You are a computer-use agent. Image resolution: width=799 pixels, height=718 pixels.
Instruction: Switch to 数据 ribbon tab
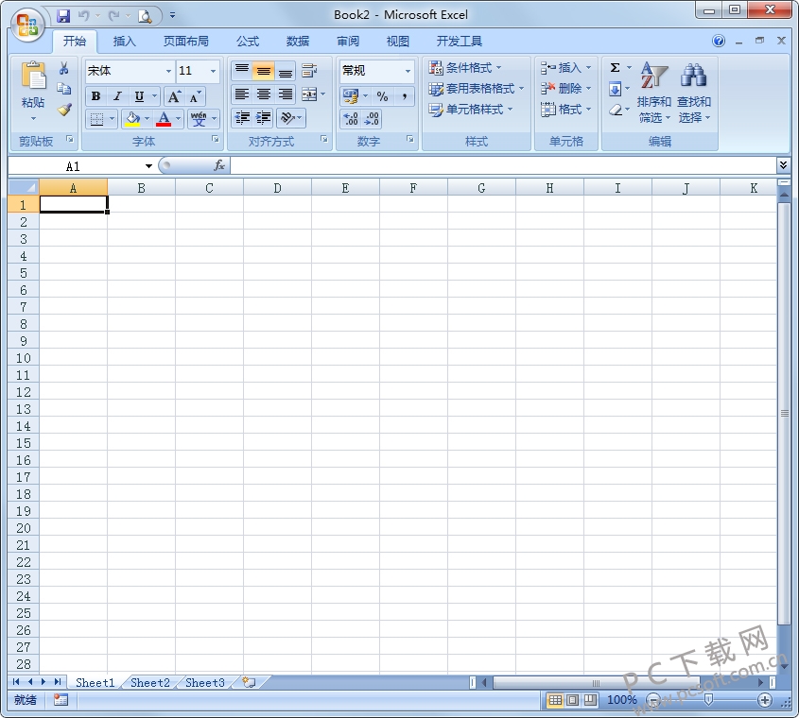coord(298,42)
